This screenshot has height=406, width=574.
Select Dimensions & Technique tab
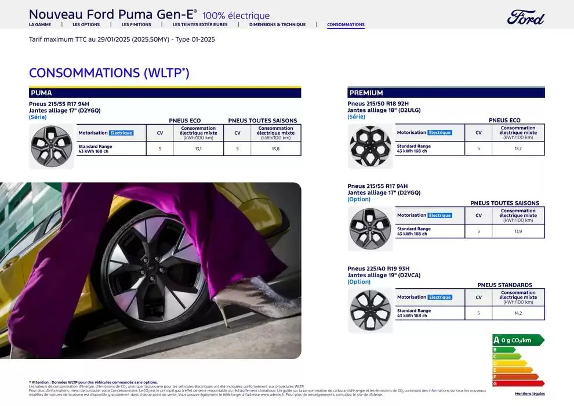coord(277,25)
